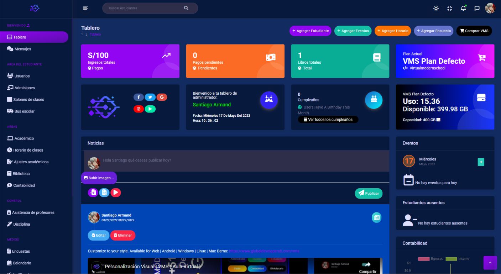501x274 pixels.
Task: Open the user avatar profile menu
Action: (490, 8)
